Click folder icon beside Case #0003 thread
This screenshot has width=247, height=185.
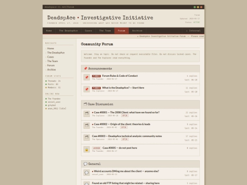[x=86, y=137]
